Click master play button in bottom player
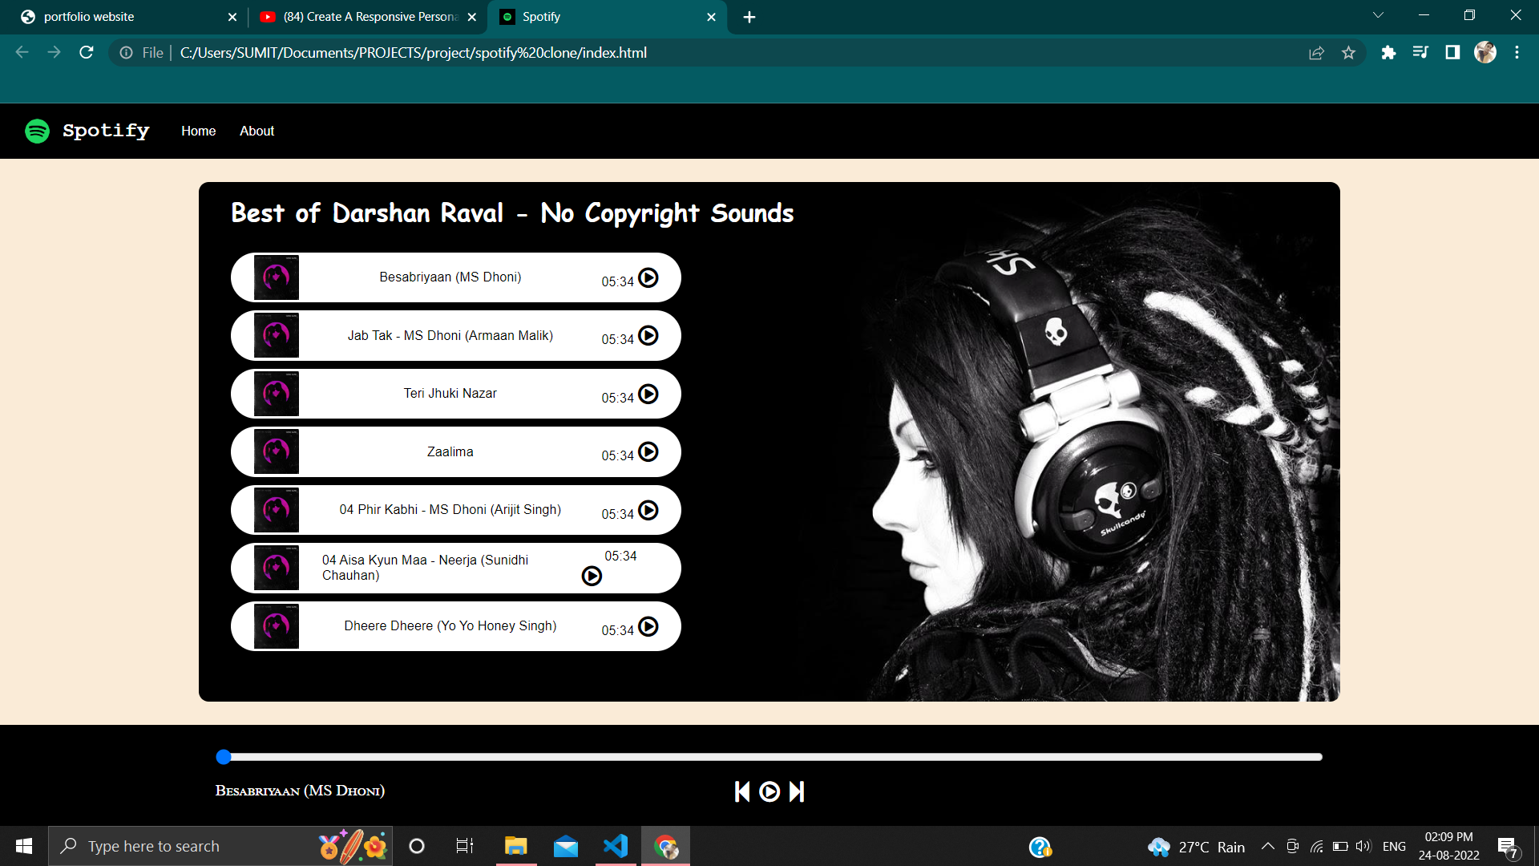This screenshot has height=866, width=1539. (769, 791)
